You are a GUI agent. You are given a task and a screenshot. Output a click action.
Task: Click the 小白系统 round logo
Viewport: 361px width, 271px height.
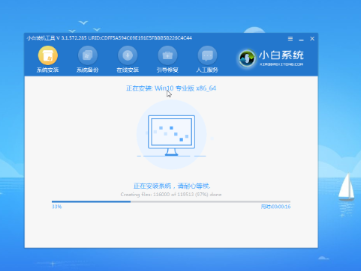pyautogui.click(x=247, y=58)
